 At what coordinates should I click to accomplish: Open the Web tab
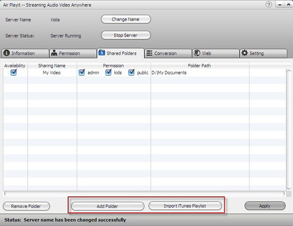[216, 53]
